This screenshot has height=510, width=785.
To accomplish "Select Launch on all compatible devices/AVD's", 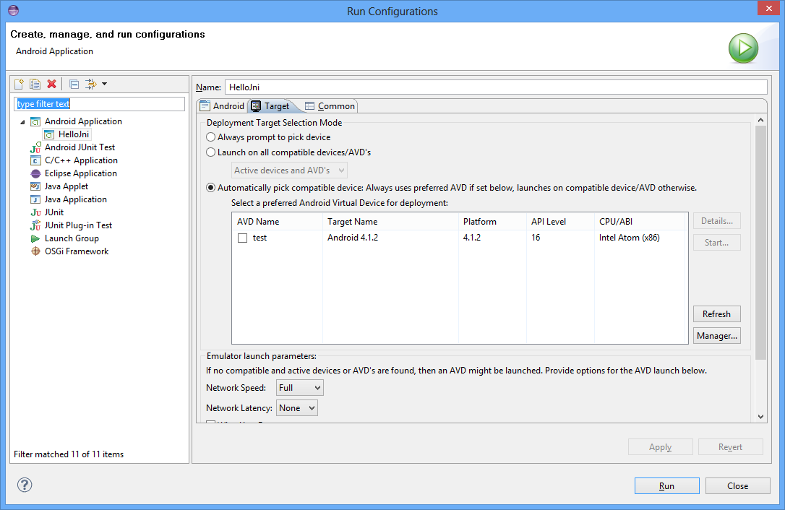I will coord(211,152).
